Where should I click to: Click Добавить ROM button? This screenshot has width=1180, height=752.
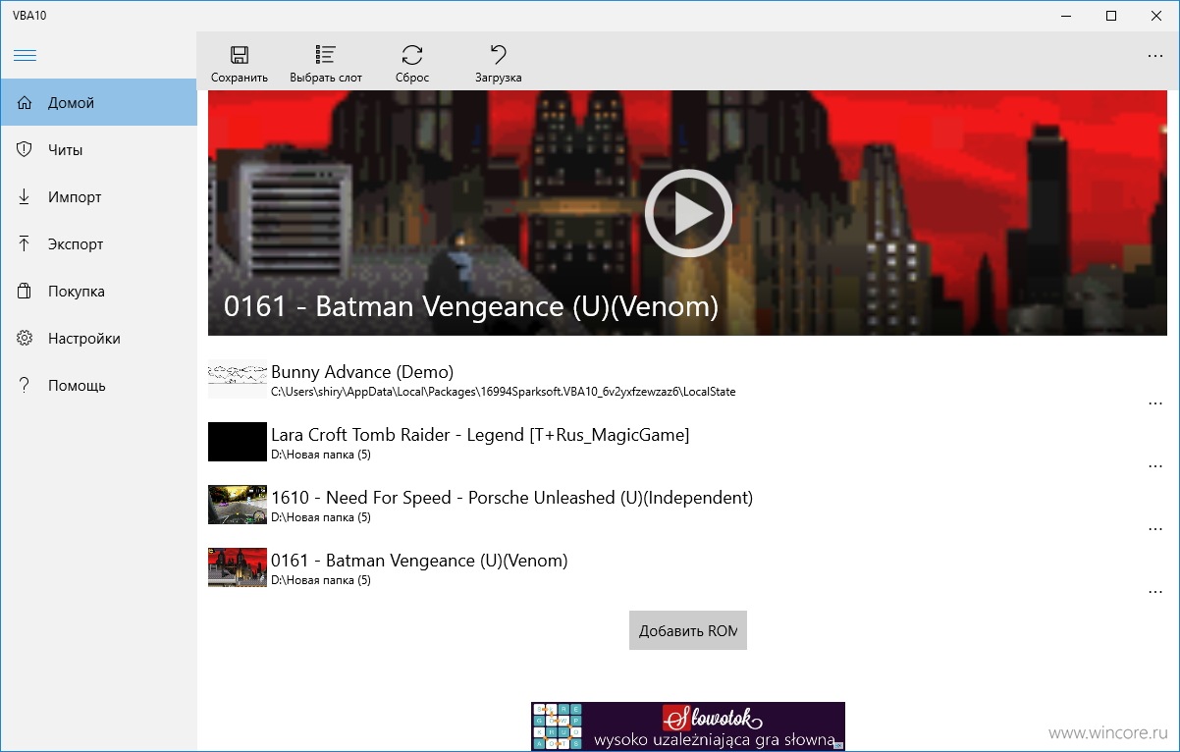688,630
